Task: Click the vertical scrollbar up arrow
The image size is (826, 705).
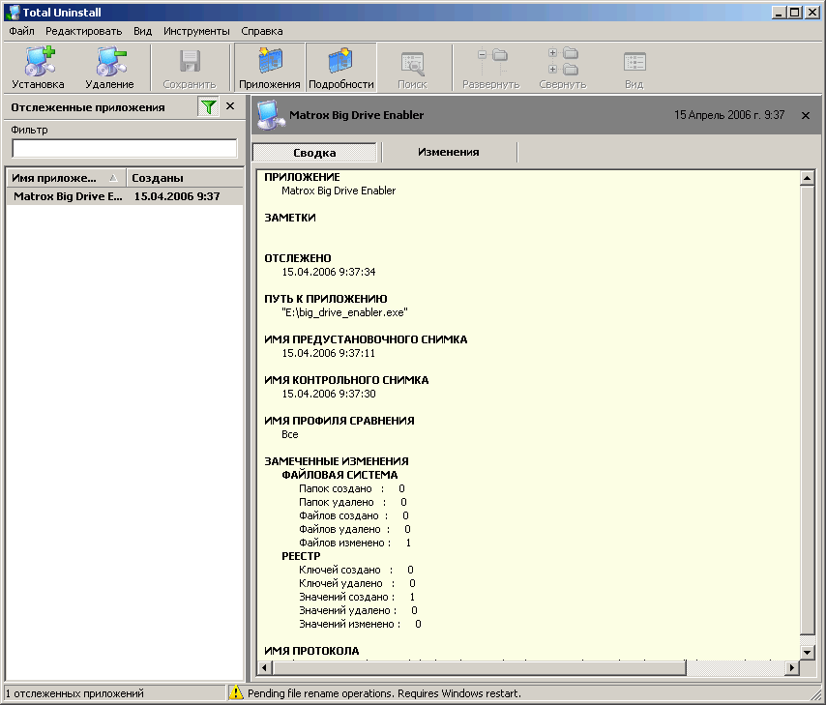Action: 807,178
